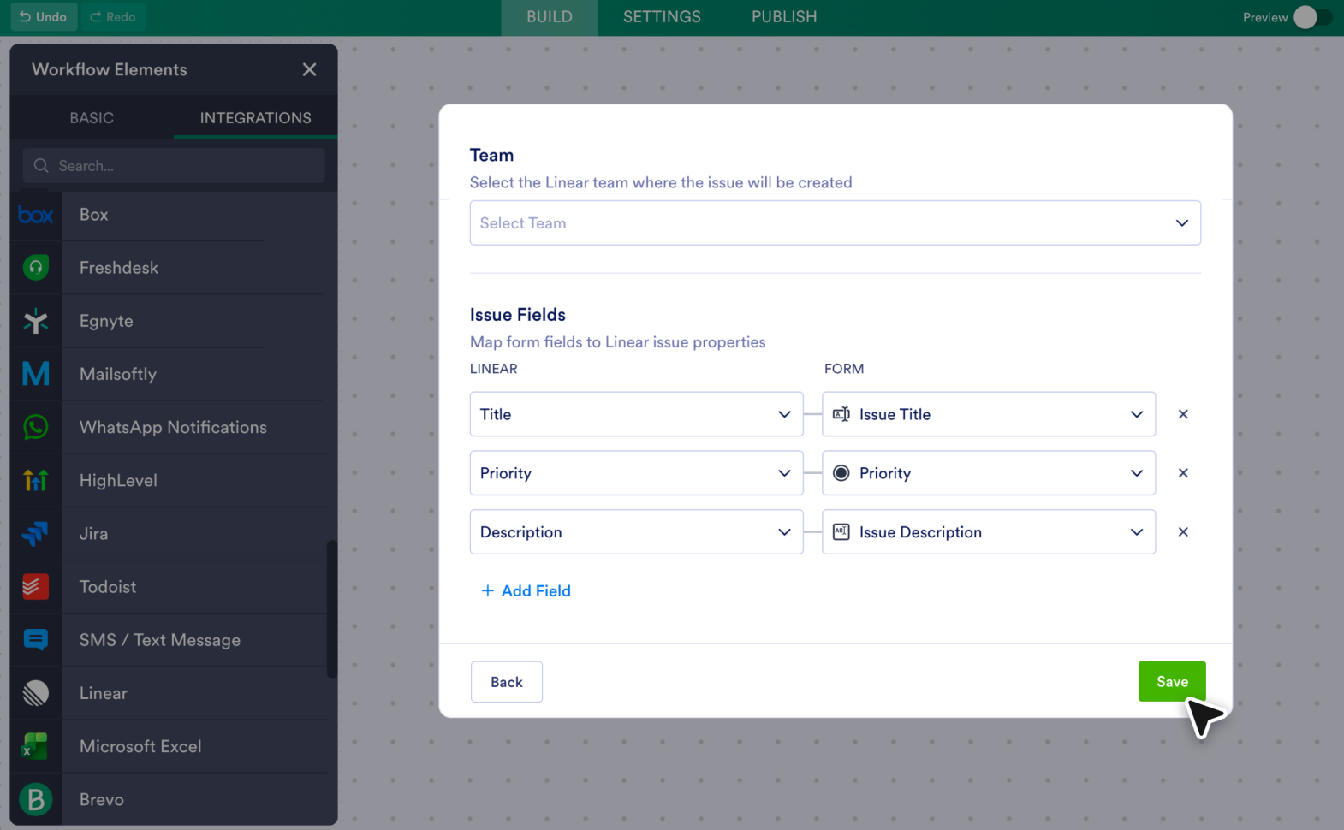Open the Linear Title dropdown
Viewport: 1344px width, 830px height.
636,414
